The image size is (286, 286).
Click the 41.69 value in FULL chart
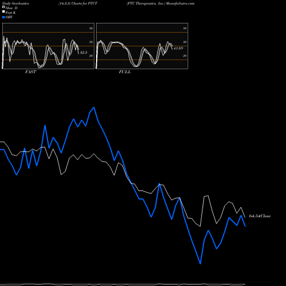click(178, 48)
